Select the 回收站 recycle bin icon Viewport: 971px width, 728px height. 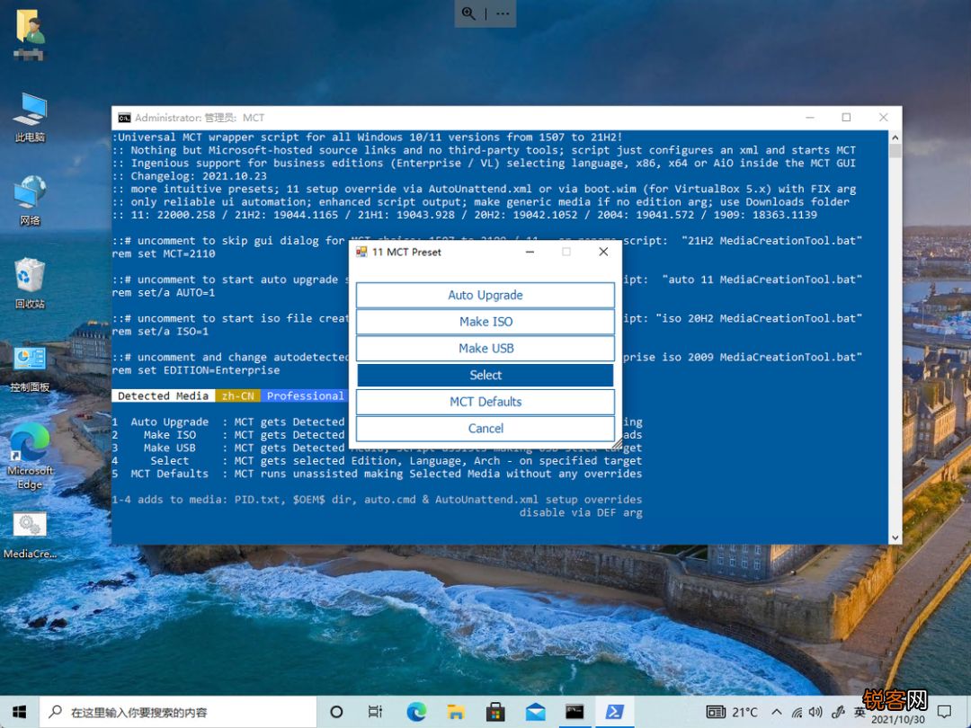pos(30,283)
